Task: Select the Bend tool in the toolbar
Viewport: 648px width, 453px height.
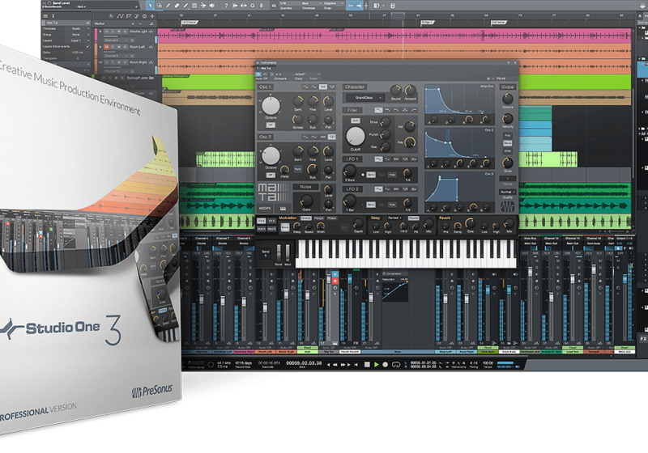Action: point(203,6)
